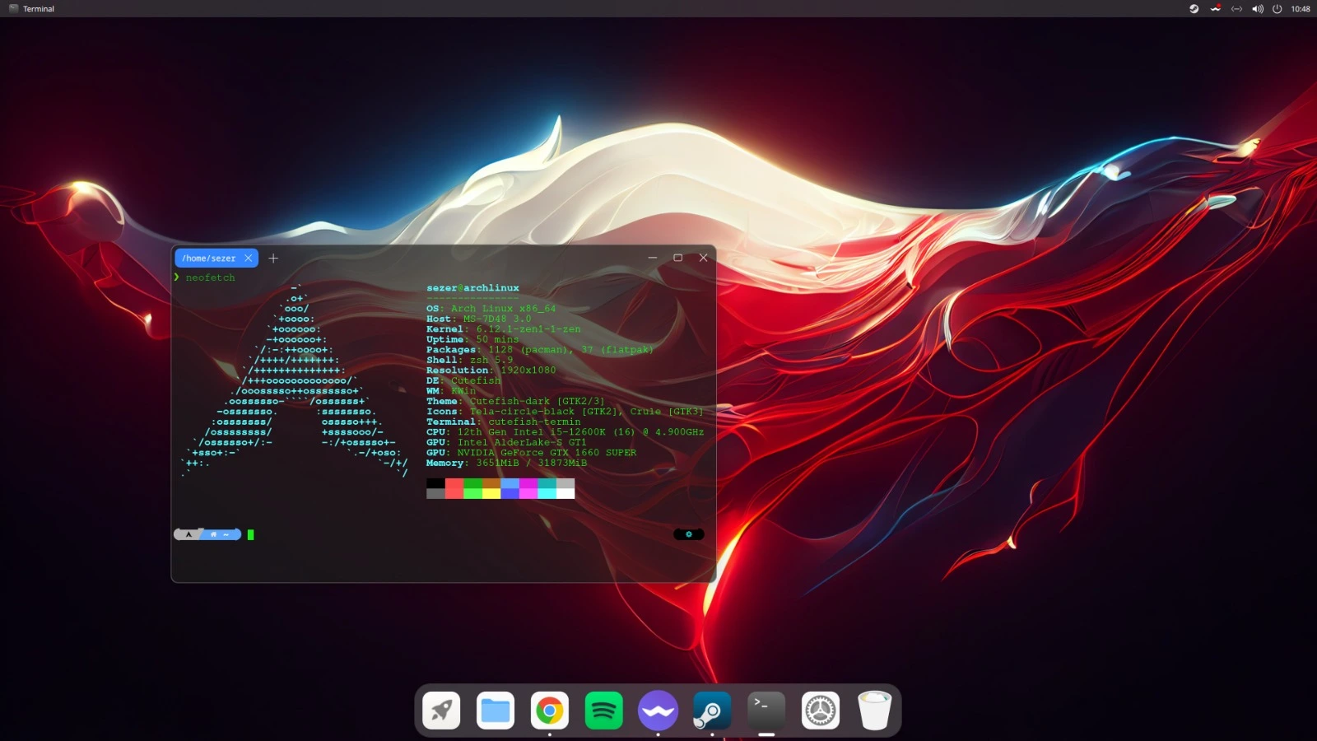Click the Uptime: 50 mins line
This screenshot has width=1317, height=741.
pos(472,339)
